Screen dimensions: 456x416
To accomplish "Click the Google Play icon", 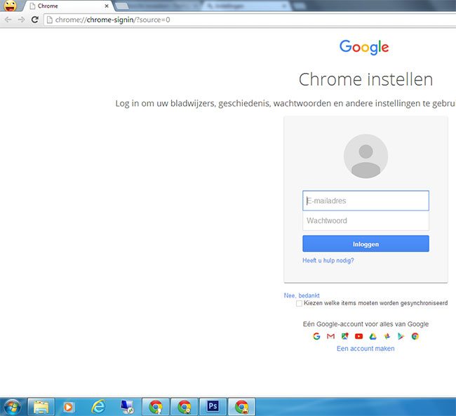I will (401, 336).
